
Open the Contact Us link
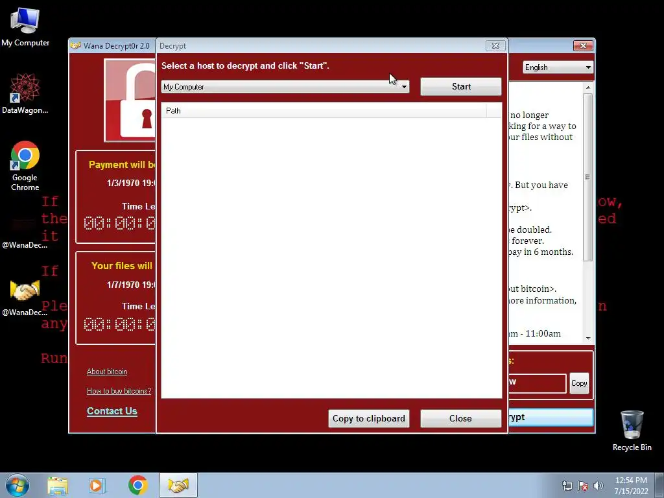click(112, 411)
